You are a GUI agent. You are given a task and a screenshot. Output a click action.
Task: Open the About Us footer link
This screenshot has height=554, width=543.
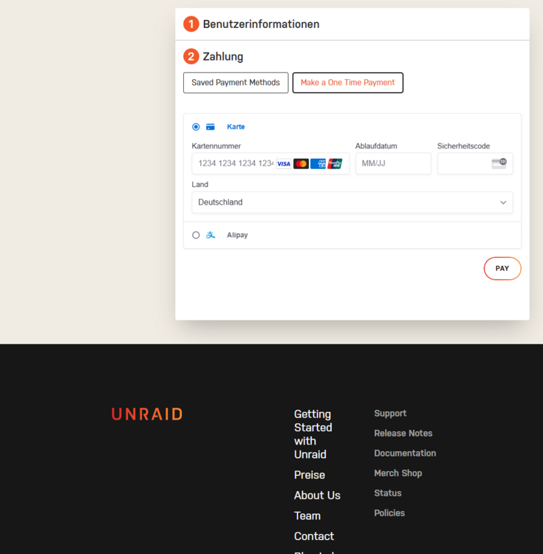317,496
